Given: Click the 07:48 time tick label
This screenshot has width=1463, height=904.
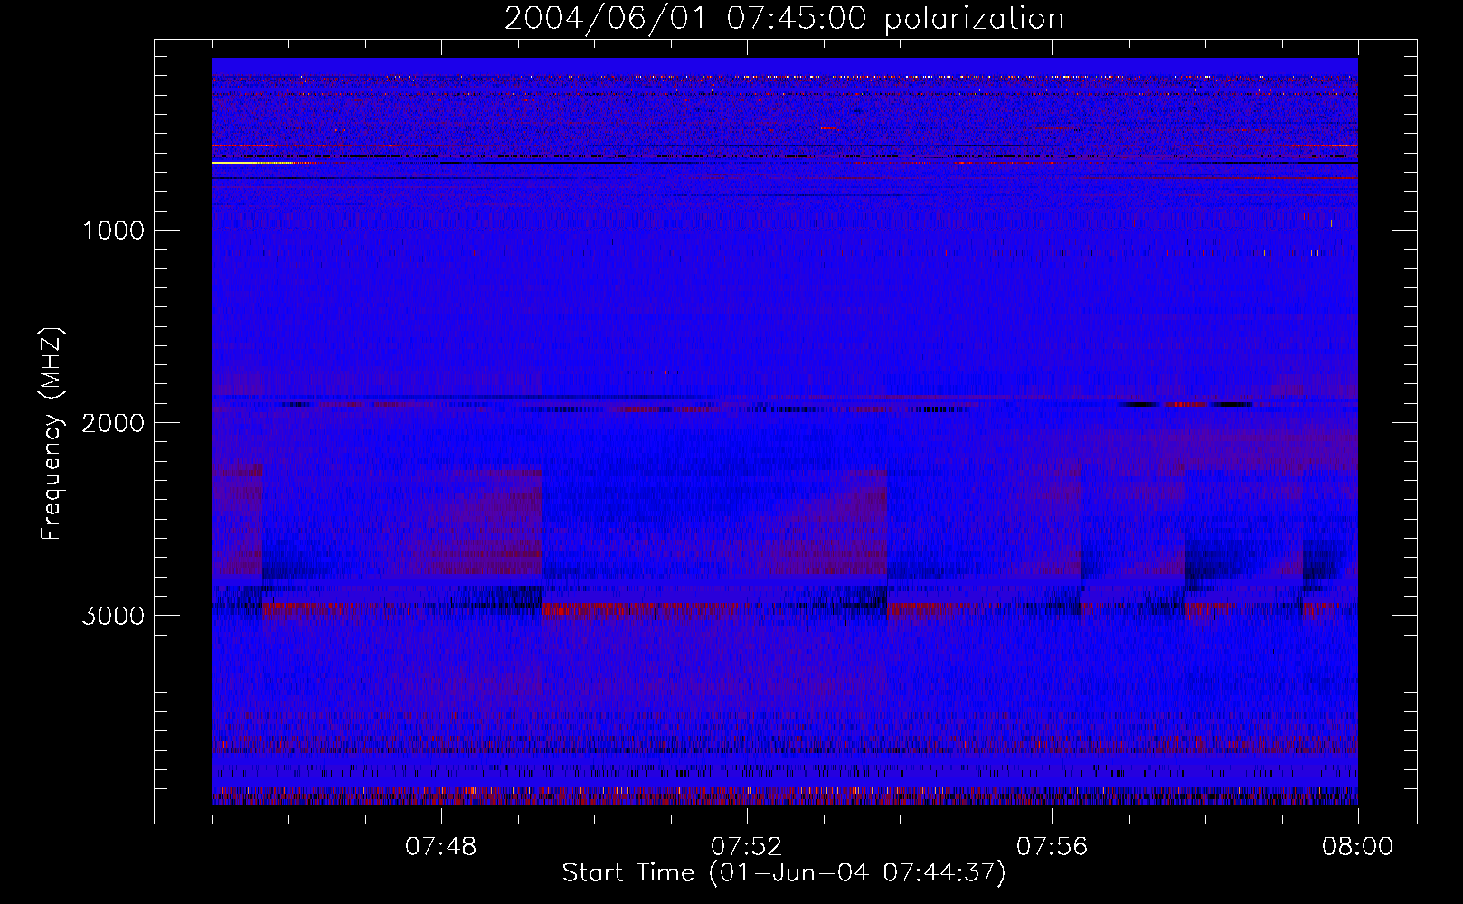Looking at the screenshot, I should (x=441, y=847).
